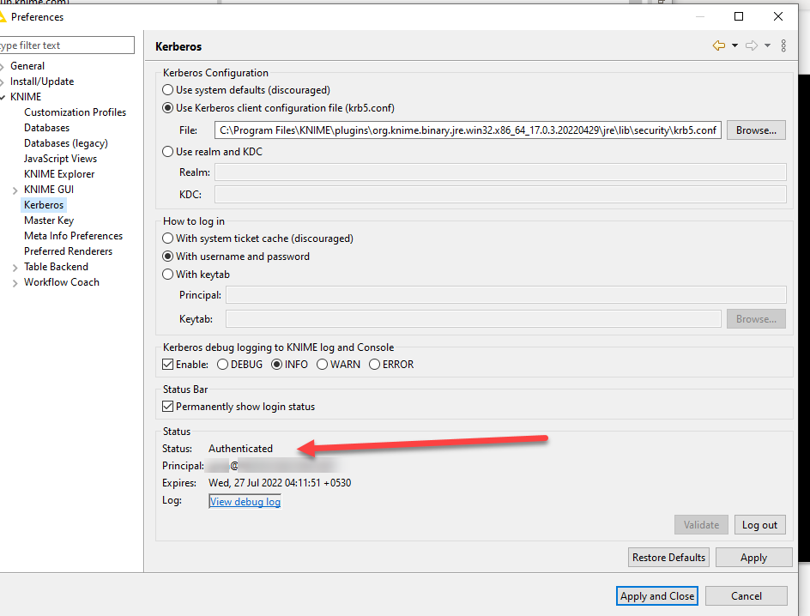Viewport: 810px width, 616px height.
Task: Maximize the Preferences window
Action: pyautogui.click(x=739, y=16)
